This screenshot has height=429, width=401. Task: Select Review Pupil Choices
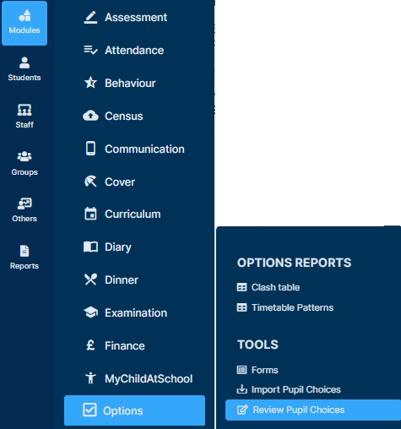(x=313, y=410)
